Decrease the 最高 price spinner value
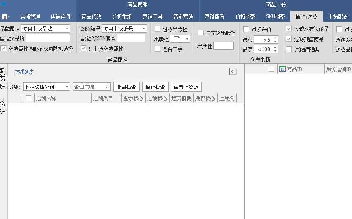This screenshot has height=219, width=352. coord(276,51)
